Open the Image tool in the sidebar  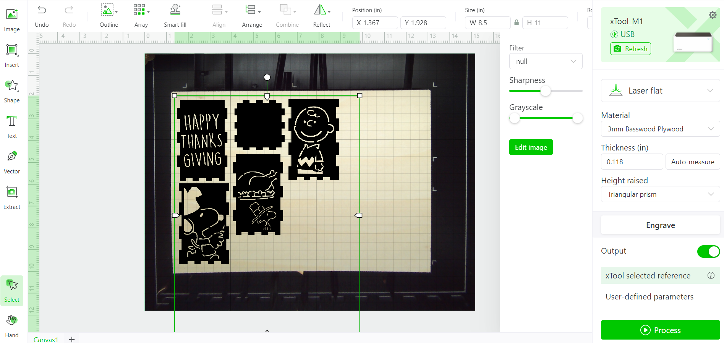(12, 20)
